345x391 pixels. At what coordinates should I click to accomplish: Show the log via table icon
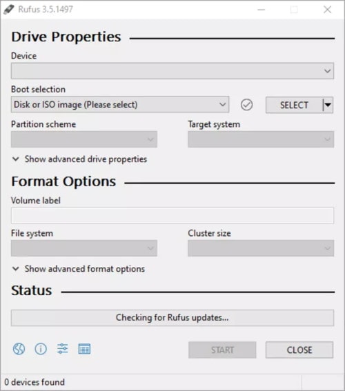click(x=84, y=349)
